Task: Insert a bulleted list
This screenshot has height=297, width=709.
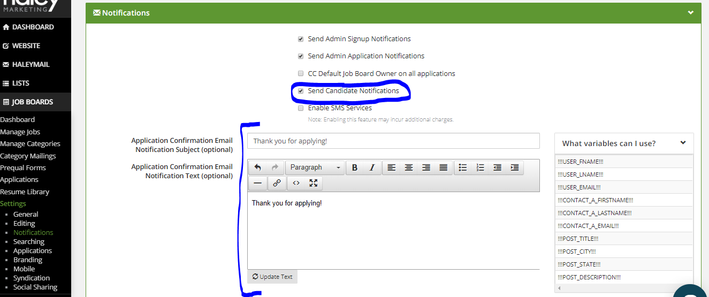Action: point(463,167)
